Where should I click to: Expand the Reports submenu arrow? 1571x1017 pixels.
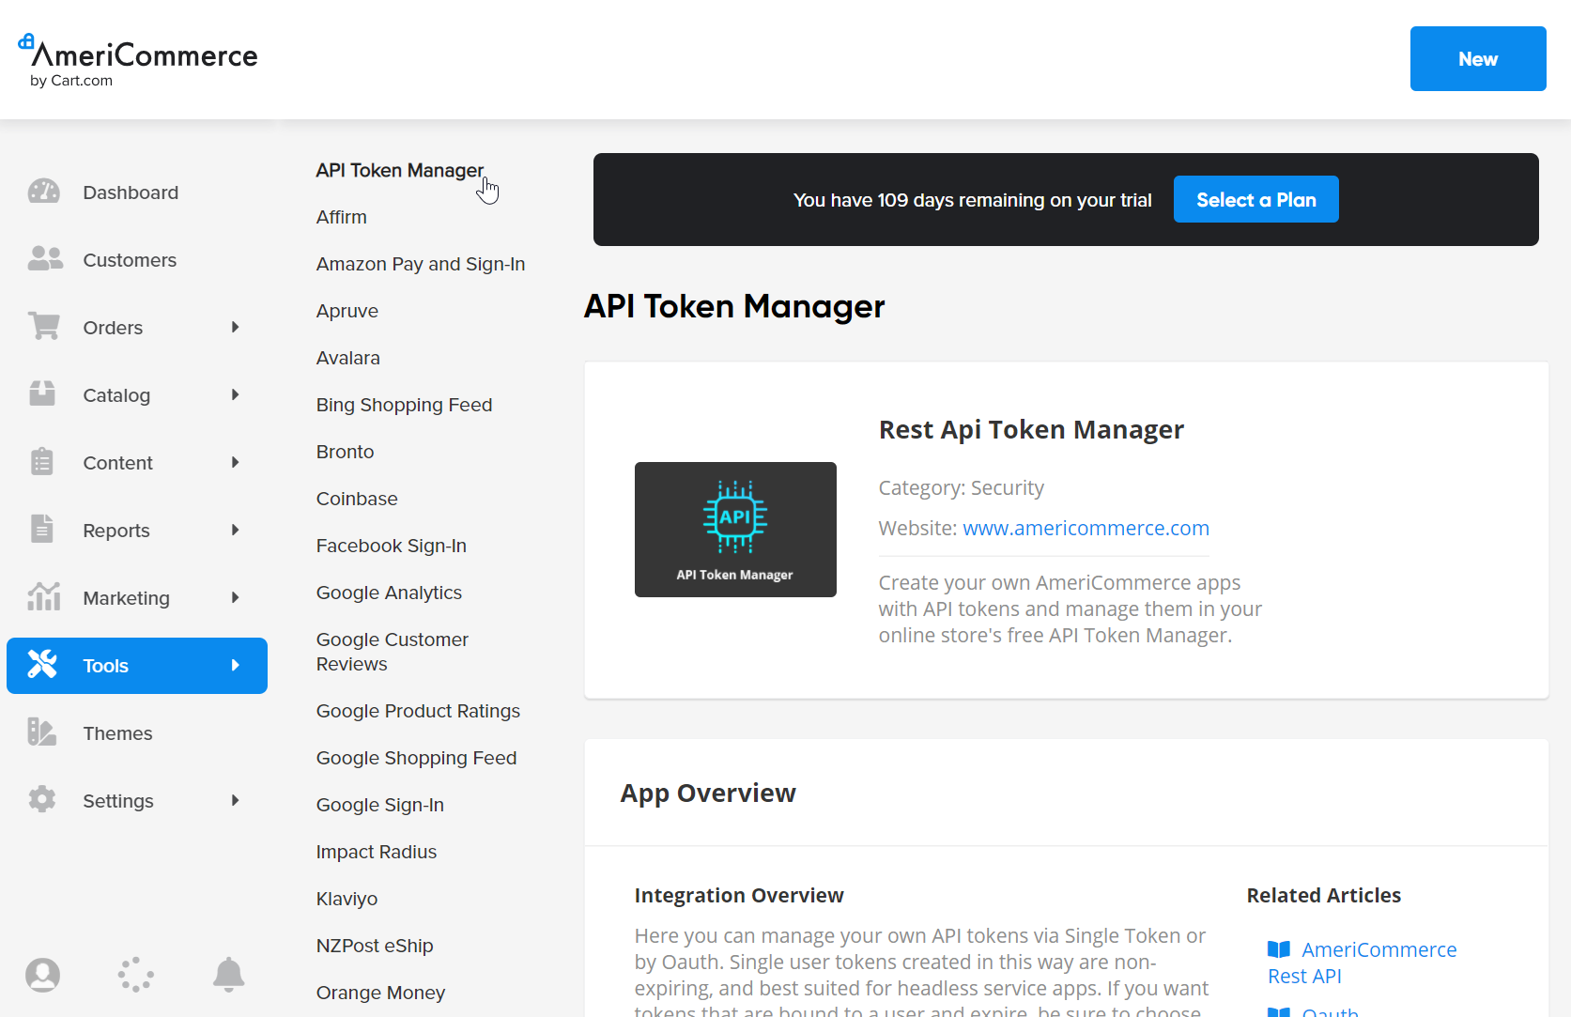point(236,530)
